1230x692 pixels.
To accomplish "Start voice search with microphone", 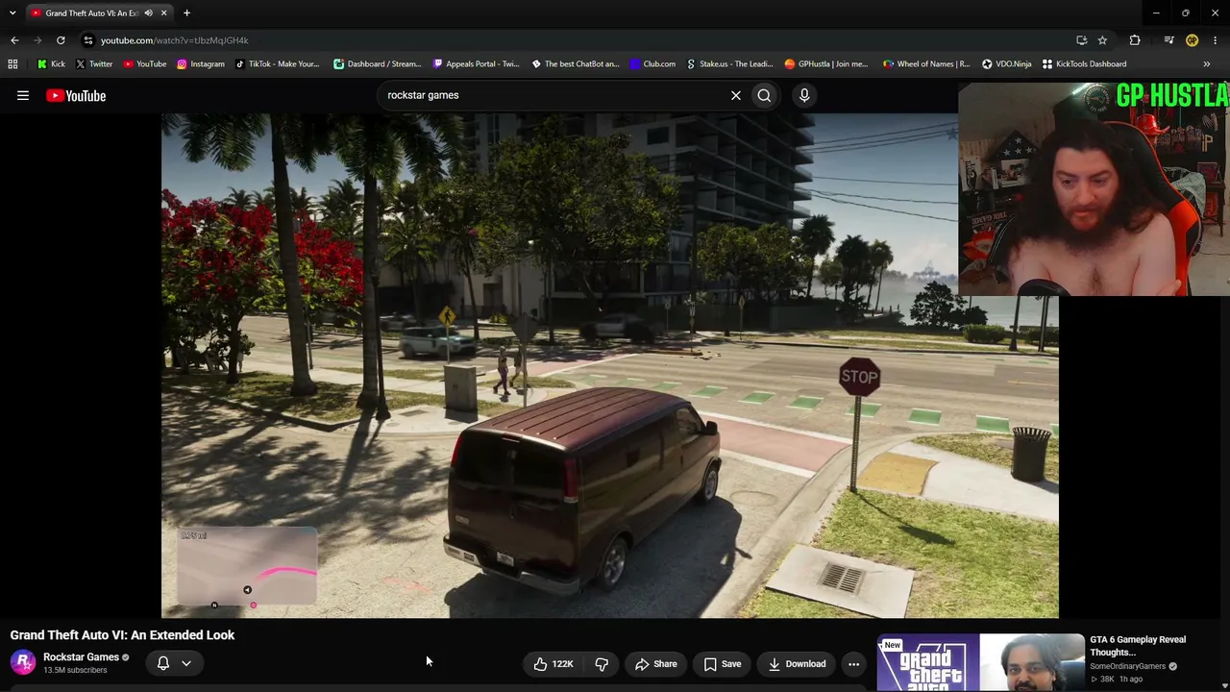I will pyautogui.click(x=804, y=95).
